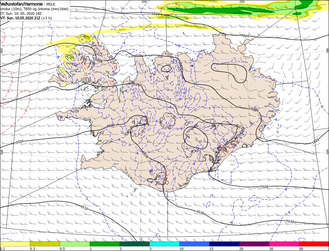Click the legend value '50'
This screenshot has height=251, width=329.
click(x=301, y=249)
